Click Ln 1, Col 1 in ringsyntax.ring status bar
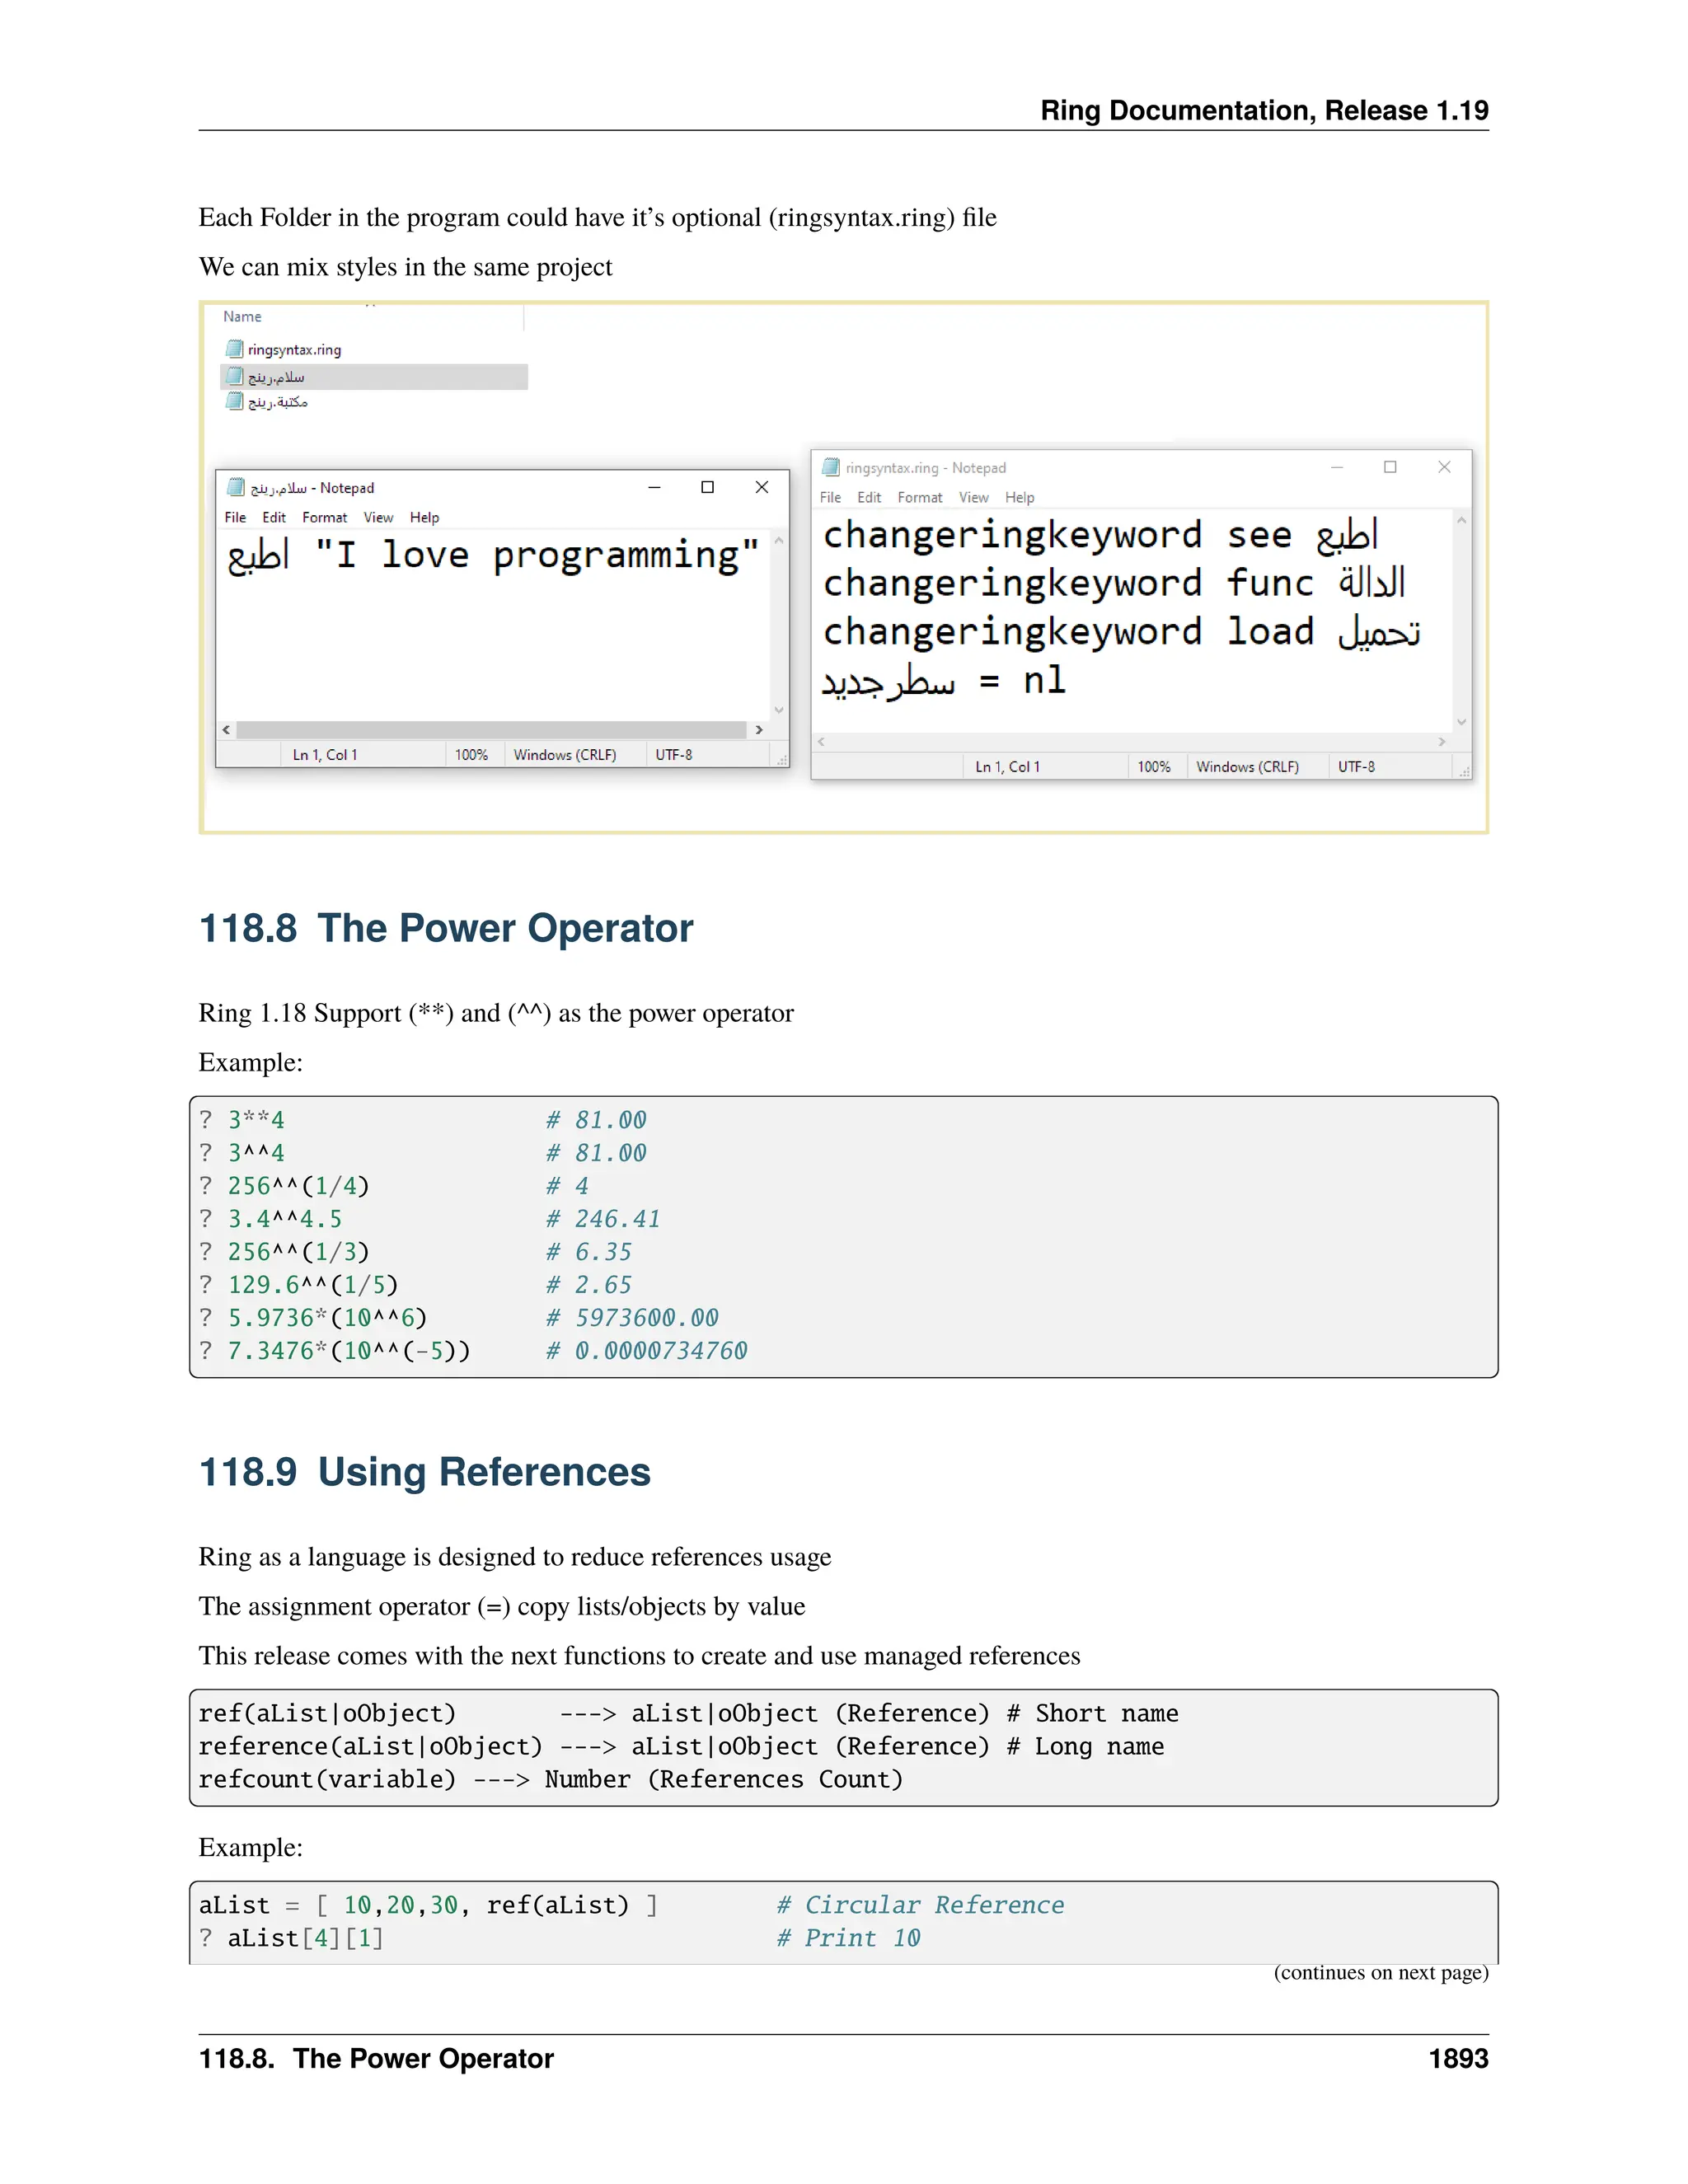Screen dimensions: 1688x2184 coord(1007,767)
